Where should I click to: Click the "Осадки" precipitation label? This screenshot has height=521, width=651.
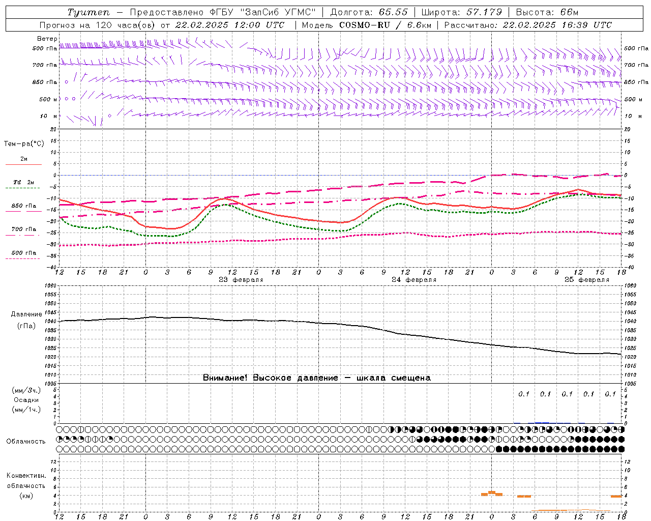(26, 400)
